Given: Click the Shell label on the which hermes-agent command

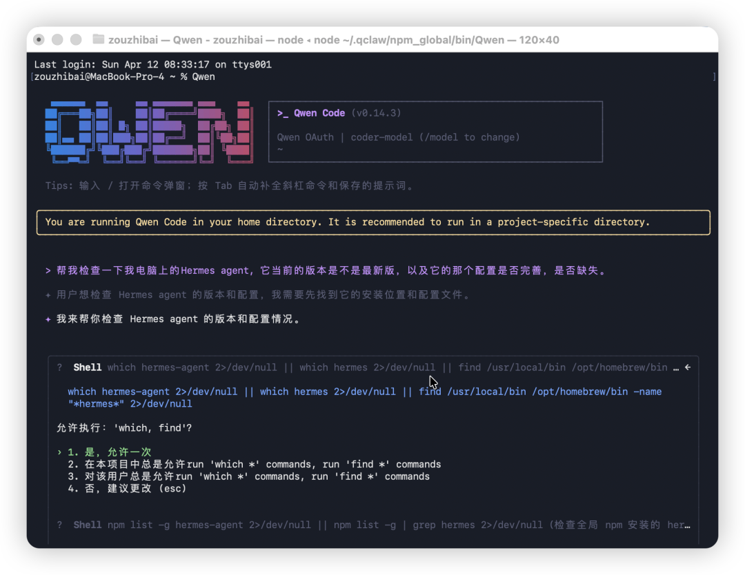Looking at the screenshot, I should tap(87, 367).
